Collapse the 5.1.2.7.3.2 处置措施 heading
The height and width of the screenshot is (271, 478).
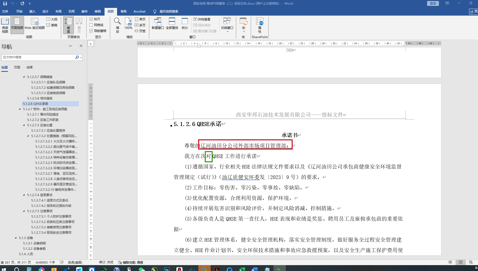28,136
